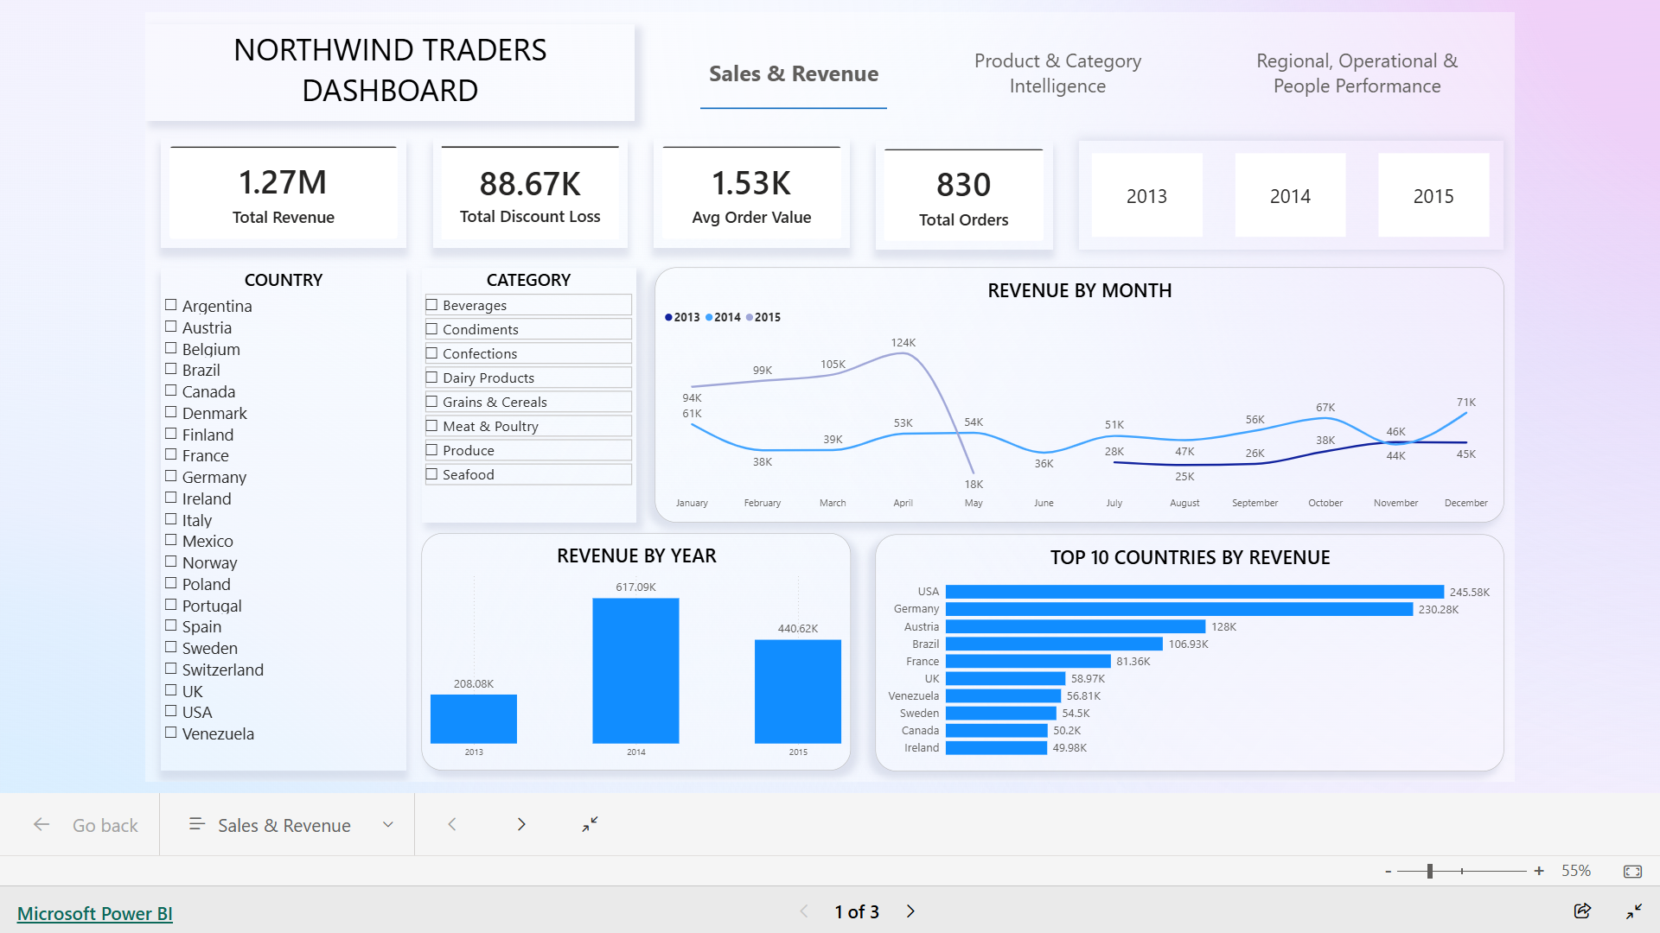
Task: Click the zoom out minus icon
Action: coord(1388,872)
